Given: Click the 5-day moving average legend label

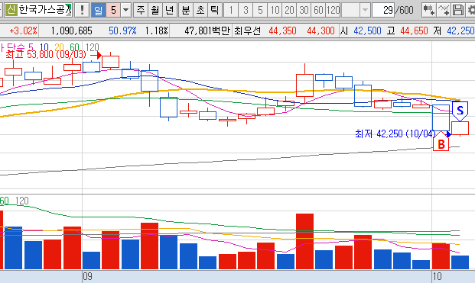Looking at the screenshot, I should pyautogui.click(x=31, y=47).
